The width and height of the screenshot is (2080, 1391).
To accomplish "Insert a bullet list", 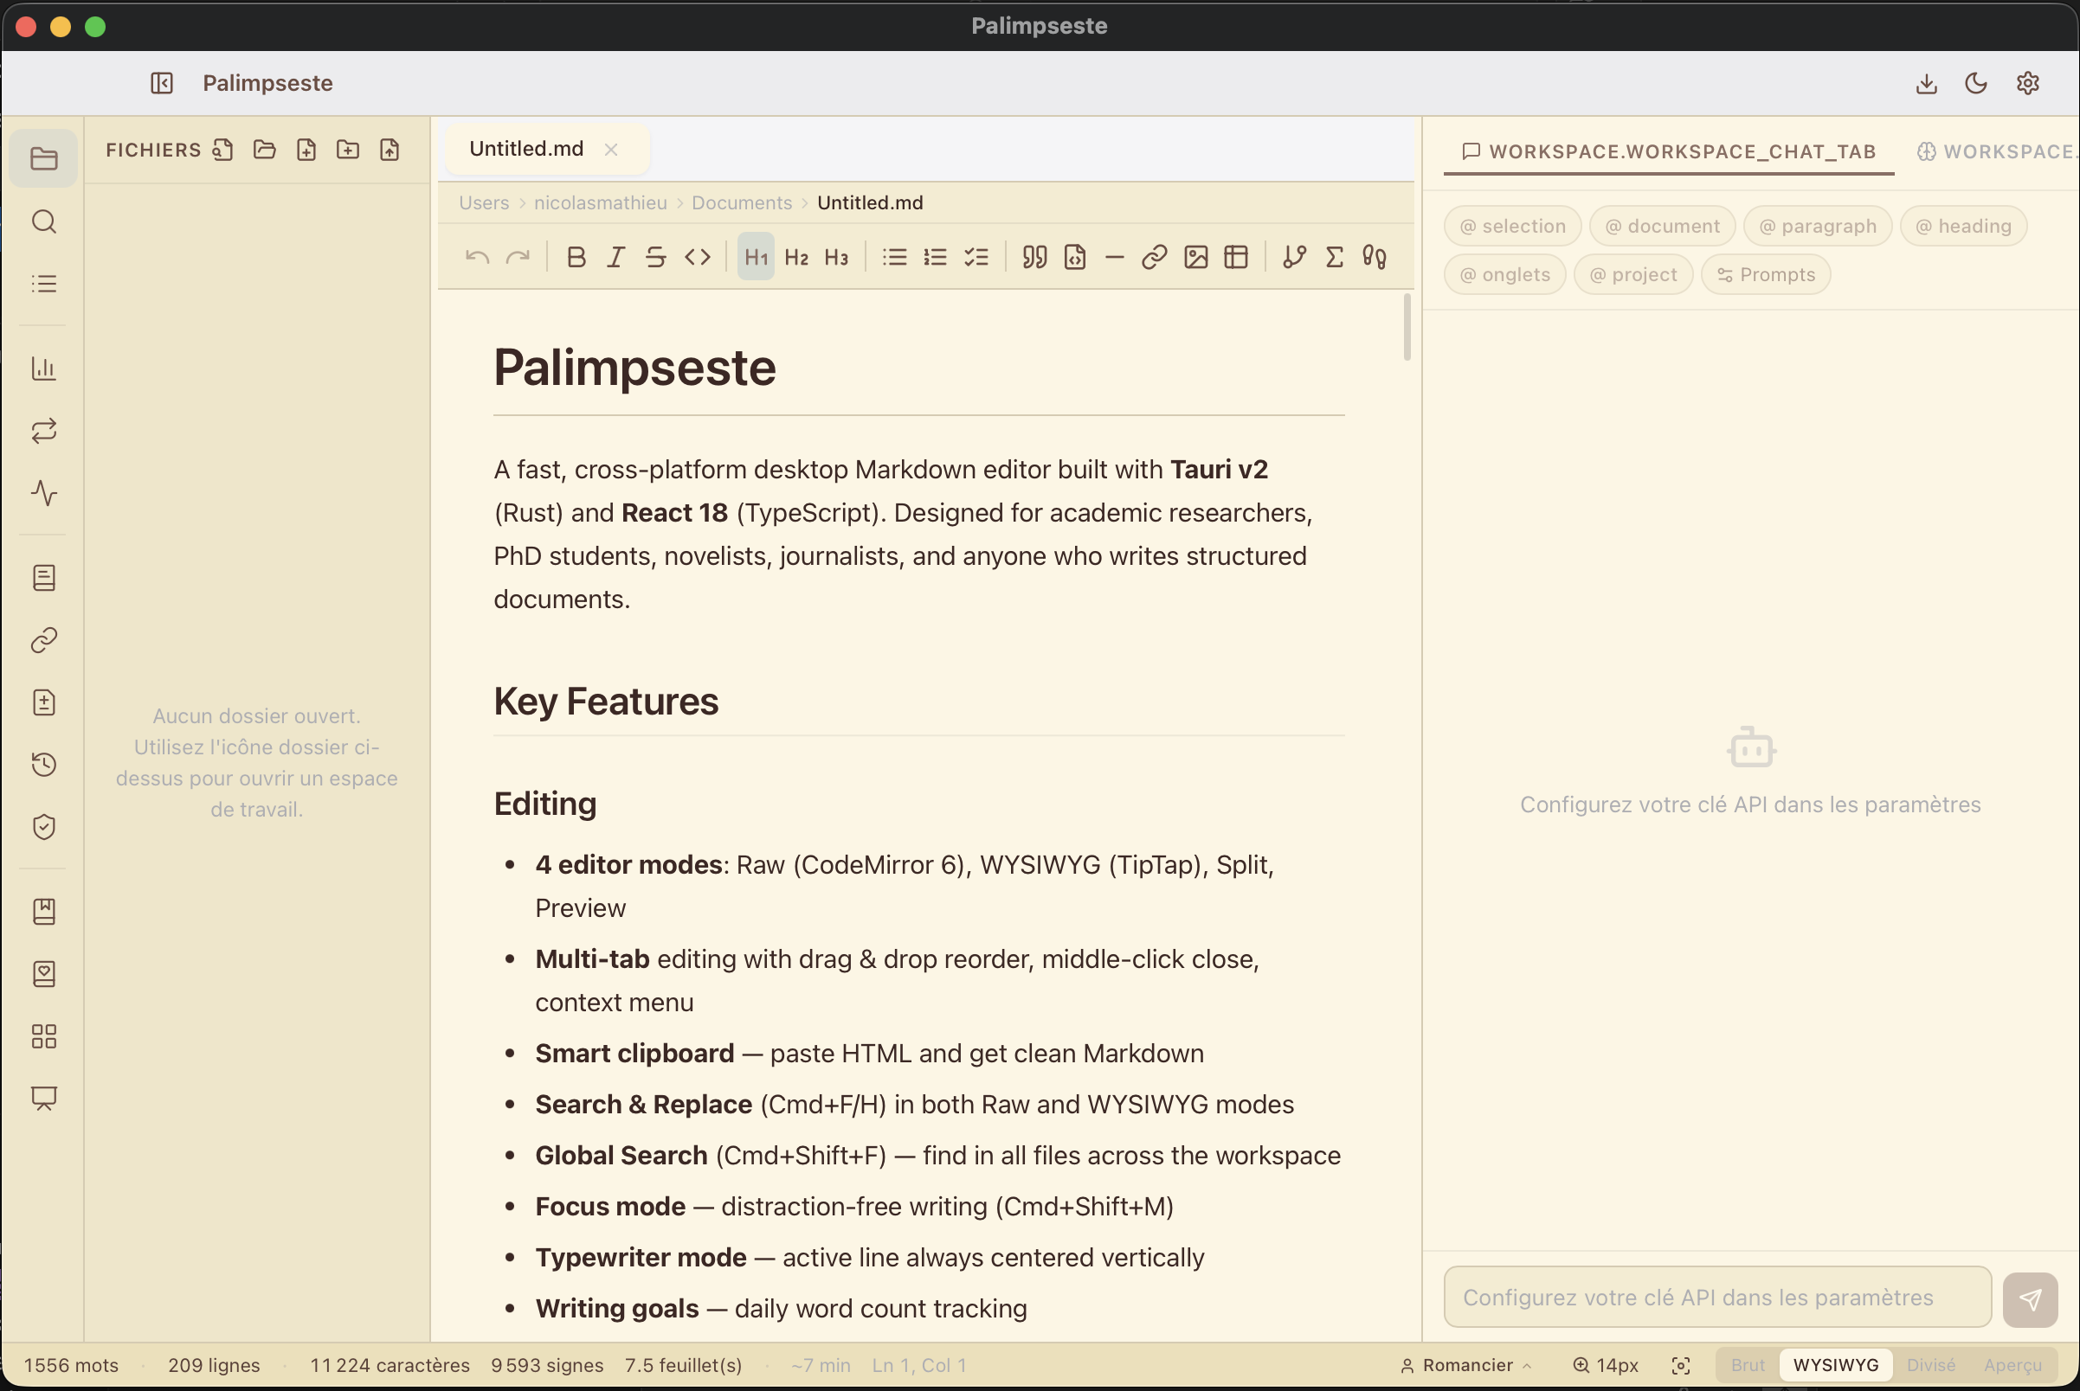I will (895, 257).
